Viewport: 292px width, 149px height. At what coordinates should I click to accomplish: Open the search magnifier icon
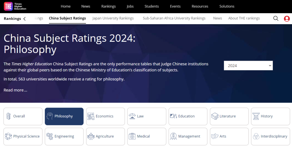[276, 18]
